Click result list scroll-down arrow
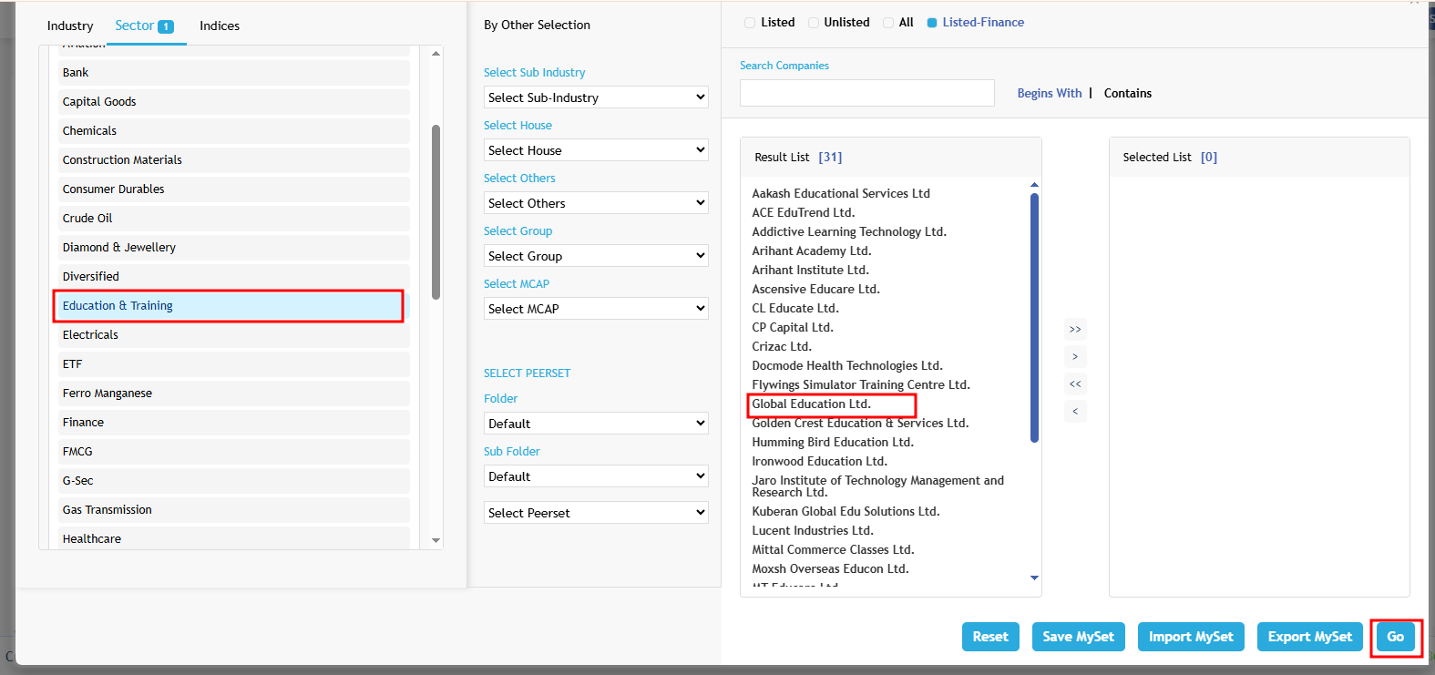The height and width of the screenshot is (675, 1435). 1034,578
